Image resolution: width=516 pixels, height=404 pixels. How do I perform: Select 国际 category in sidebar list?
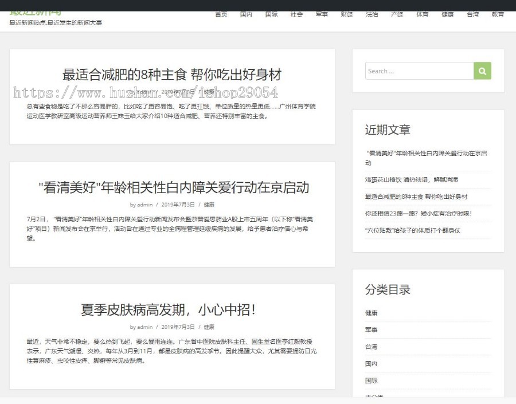point(372,381)
